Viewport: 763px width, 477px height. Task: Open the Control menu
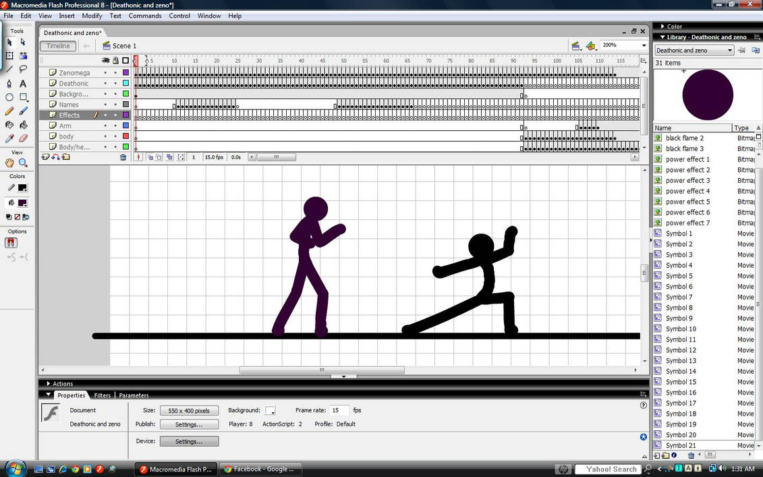click(x=179, y=16)
